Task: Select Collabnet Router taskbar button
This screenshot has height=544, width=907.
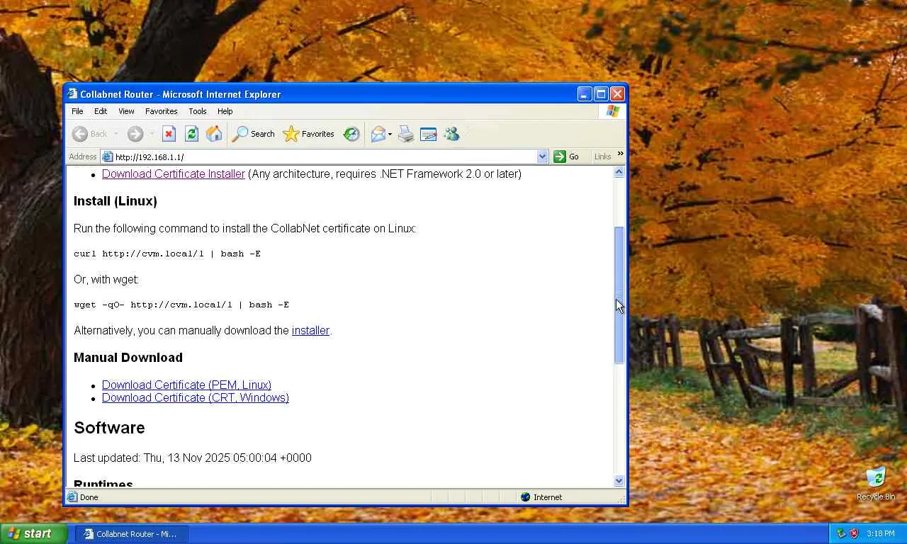Action: click(x=132, y=534)
